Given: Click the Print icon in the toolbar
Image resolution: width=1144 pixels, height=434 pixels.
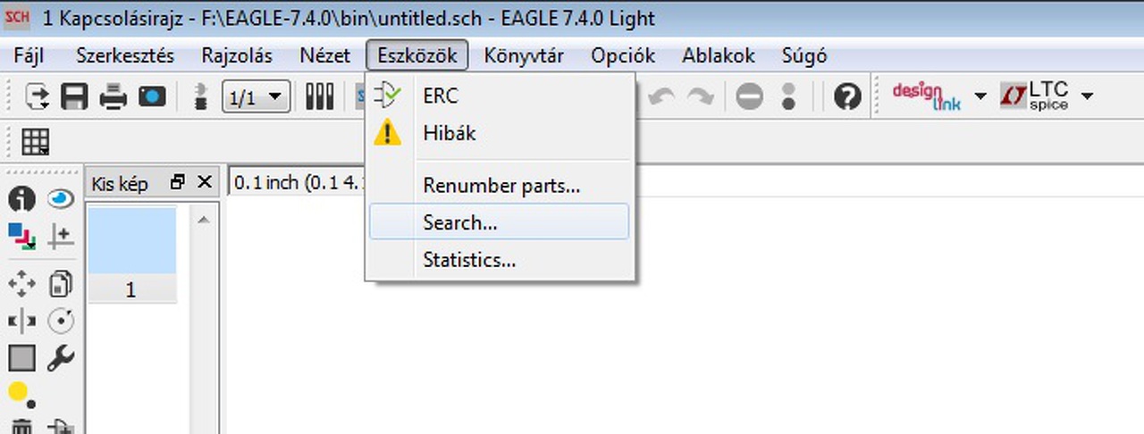Looking at the screenshot, I should point(113,96).
